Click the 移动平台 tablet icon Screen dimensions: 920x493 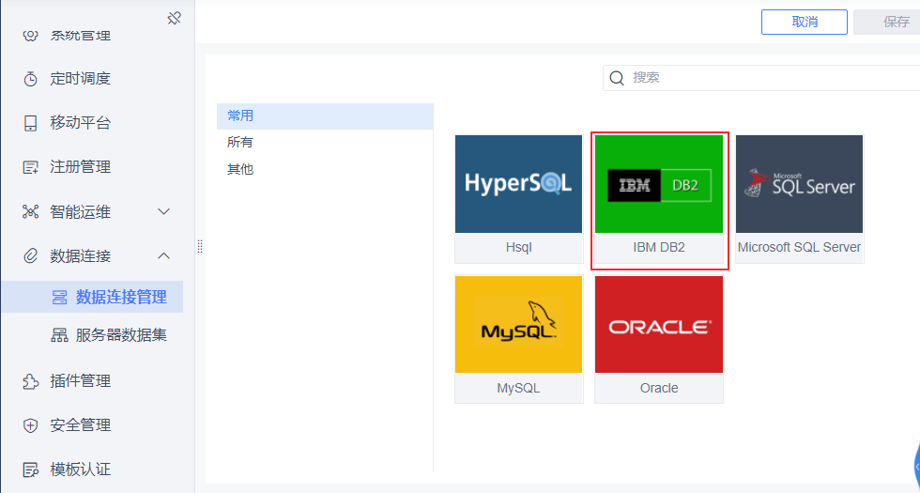pos(30,123)
